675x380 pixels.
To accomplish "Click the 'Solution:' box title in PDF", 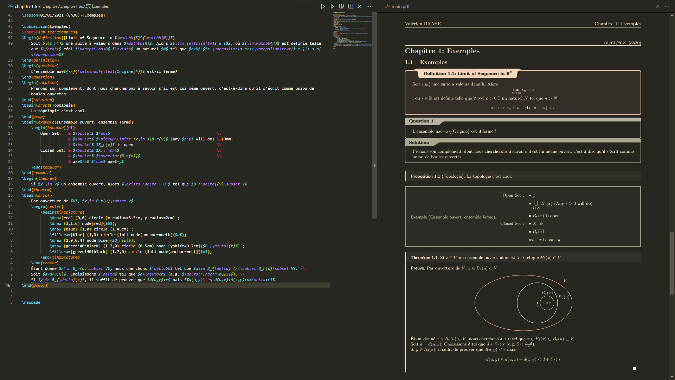I will (419, 142).
